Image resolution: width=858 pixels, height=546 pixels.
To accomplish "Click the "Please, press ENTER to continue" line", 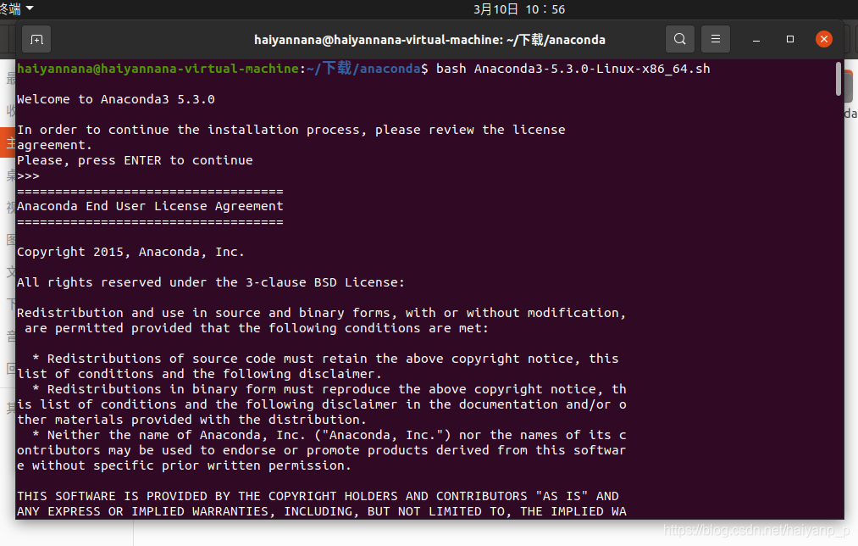I will point(136,160).
